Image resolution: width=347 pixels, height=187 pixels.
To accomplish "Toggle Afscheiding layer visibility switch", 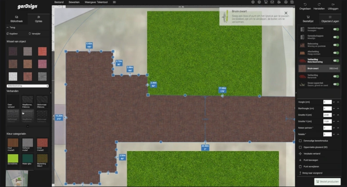I will (336, 53).
